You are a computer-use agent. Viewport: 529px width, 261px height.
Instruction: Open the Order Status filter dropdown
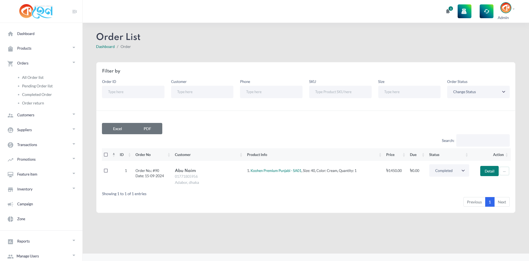[x=478, y=92]
